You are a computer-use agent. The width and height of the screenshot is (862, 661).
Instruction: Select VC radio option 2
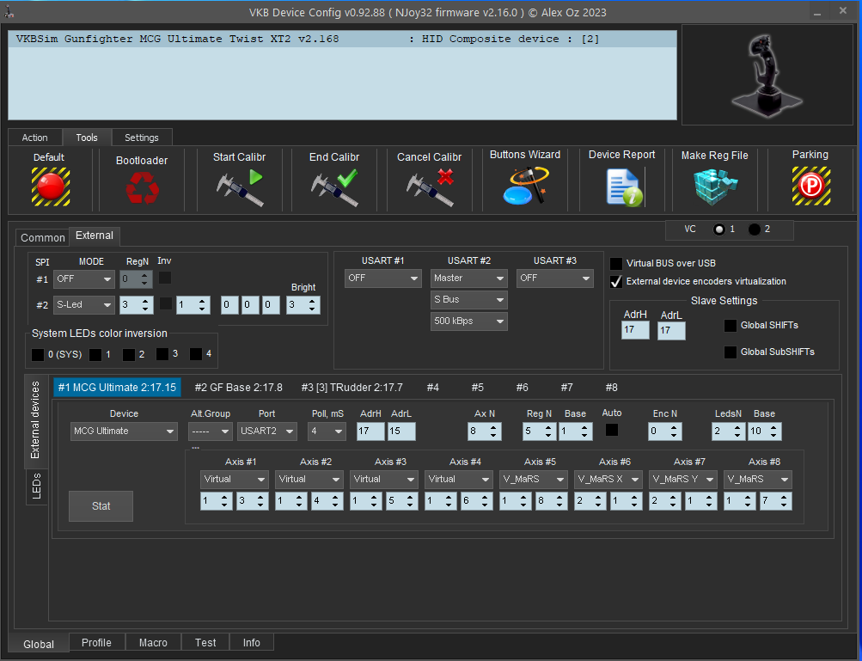tap(755, 230)
